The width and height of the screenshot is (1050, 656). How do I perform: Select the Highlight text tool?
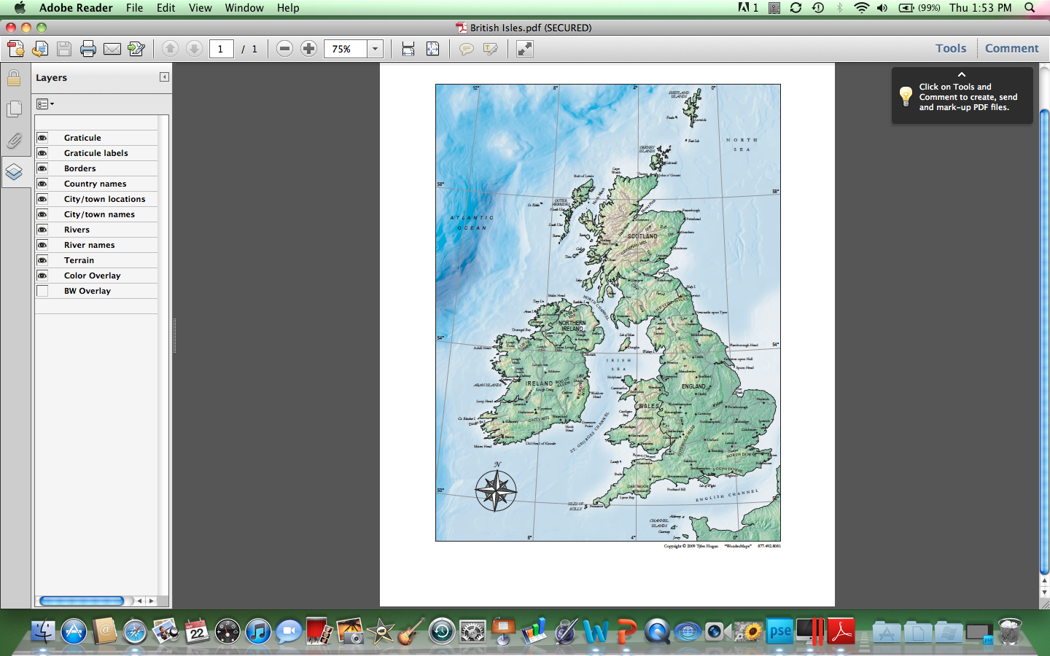(491, 49)
